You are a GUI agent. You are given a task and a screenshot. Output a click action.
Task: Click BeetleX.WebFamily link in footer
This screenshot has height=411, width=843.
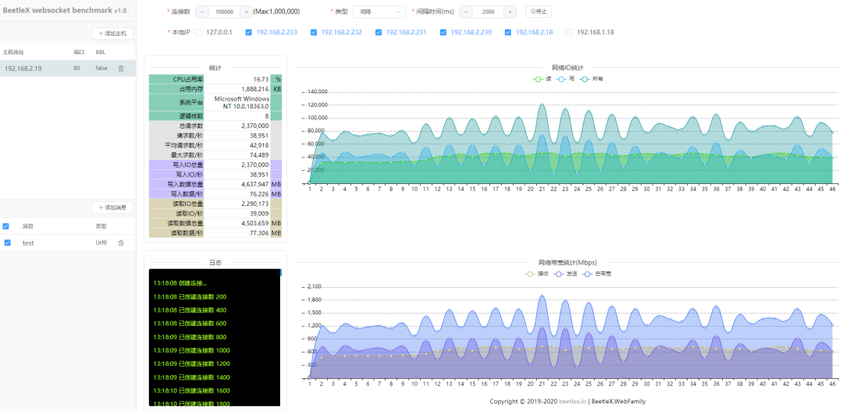[619, 402]
